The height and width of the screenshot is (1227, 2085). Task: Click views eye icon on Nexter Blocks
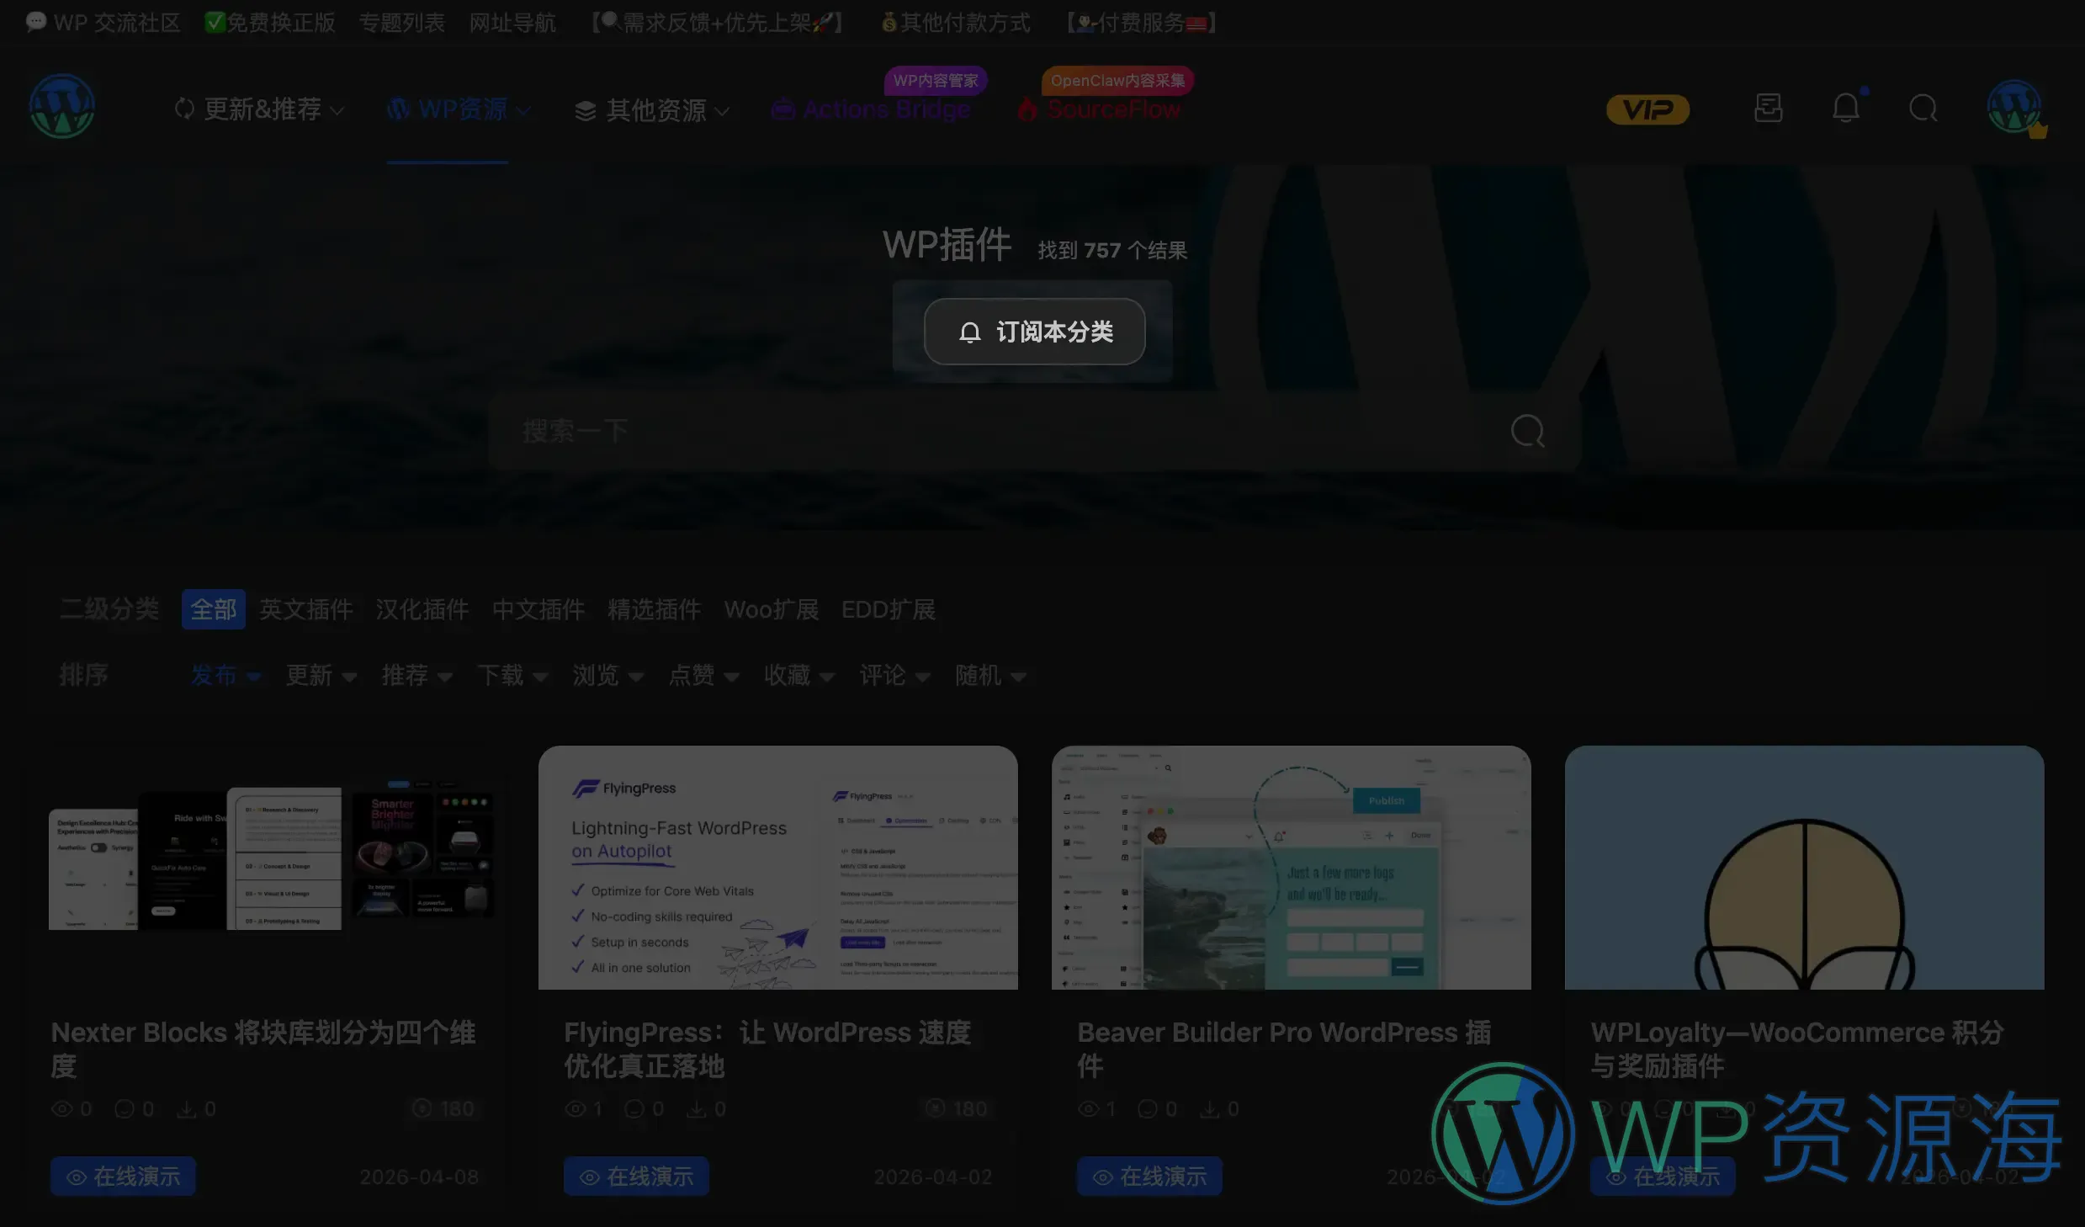click(x=62, y=1109)
